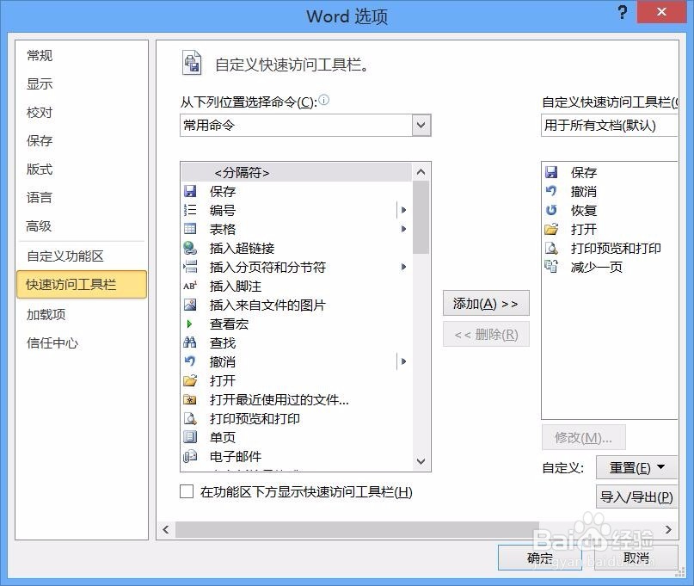Click the horizontal scrollbar right arrow

668,529
